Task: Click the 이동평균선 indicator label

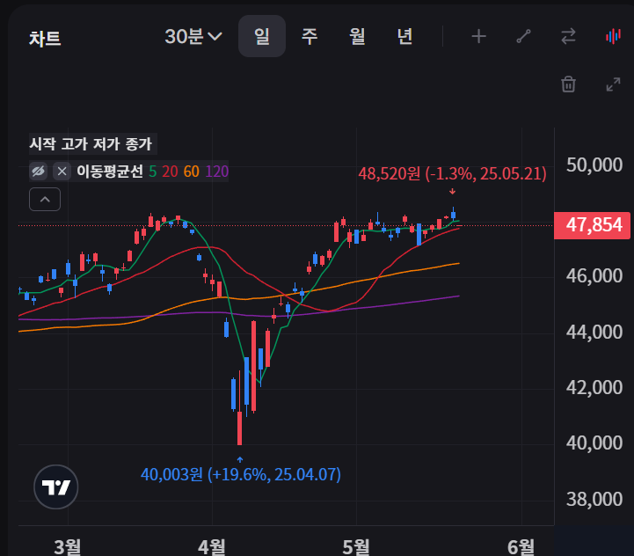Action: tap(110, 172)
